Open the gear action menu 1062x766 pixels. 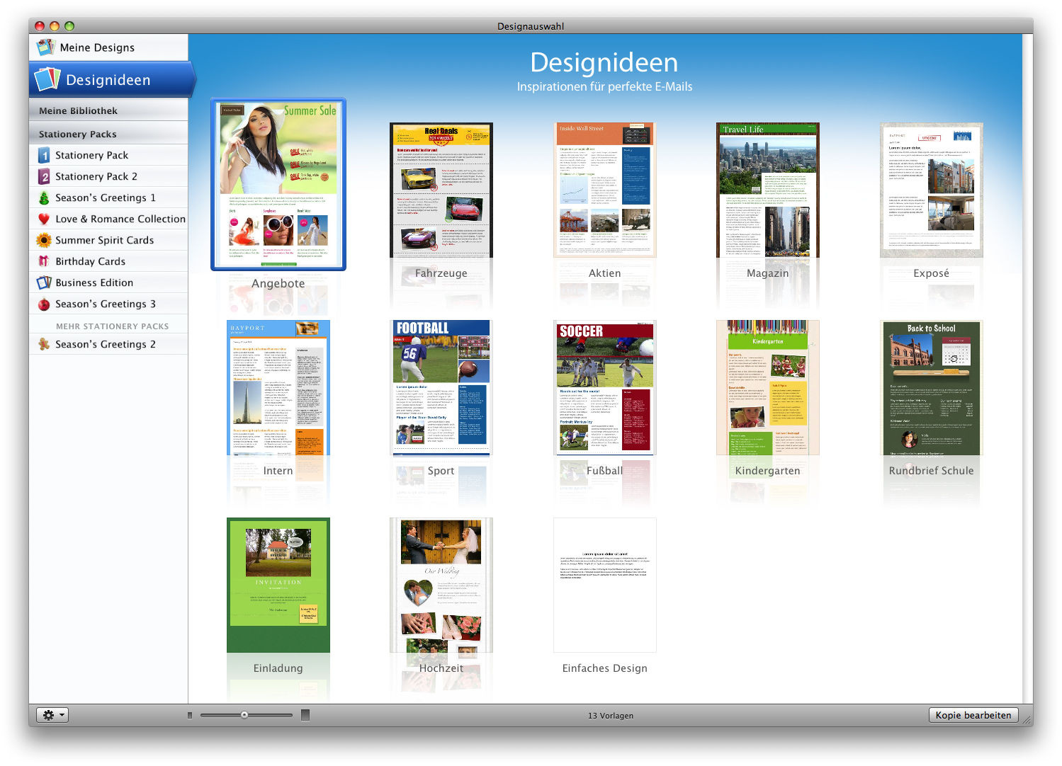pos(52,715)
